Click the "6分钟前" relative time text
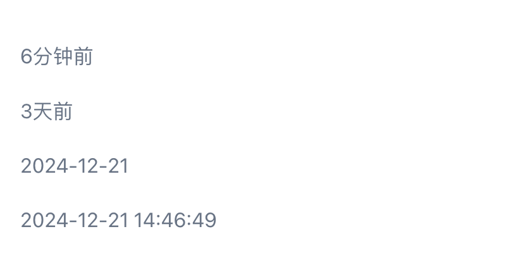The image size is (530, 272). click(x=57, y=56)
